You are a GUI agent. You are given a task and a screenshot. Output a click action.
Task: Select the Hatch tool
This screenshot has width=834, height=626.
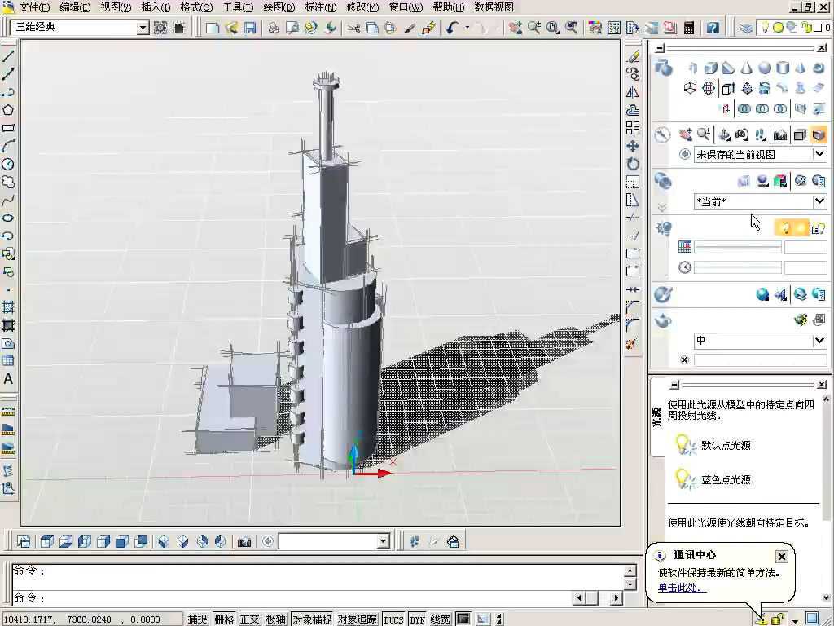(8, 307)
